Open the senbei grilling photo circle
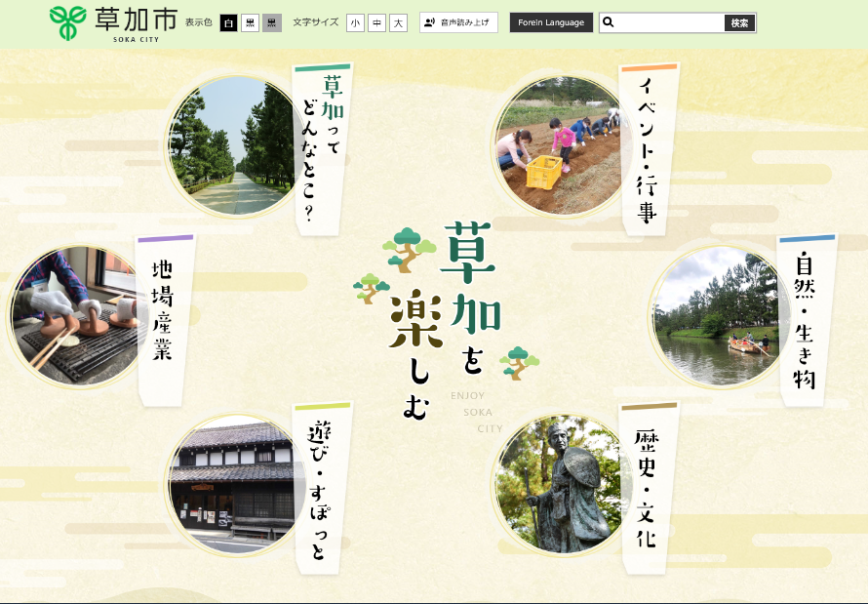Screen dimensions: 868x604 [x=78, y=316]
